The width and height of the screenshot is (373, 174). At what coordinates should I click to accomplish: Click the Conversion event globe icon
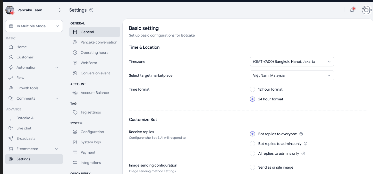tap(75, 73)
